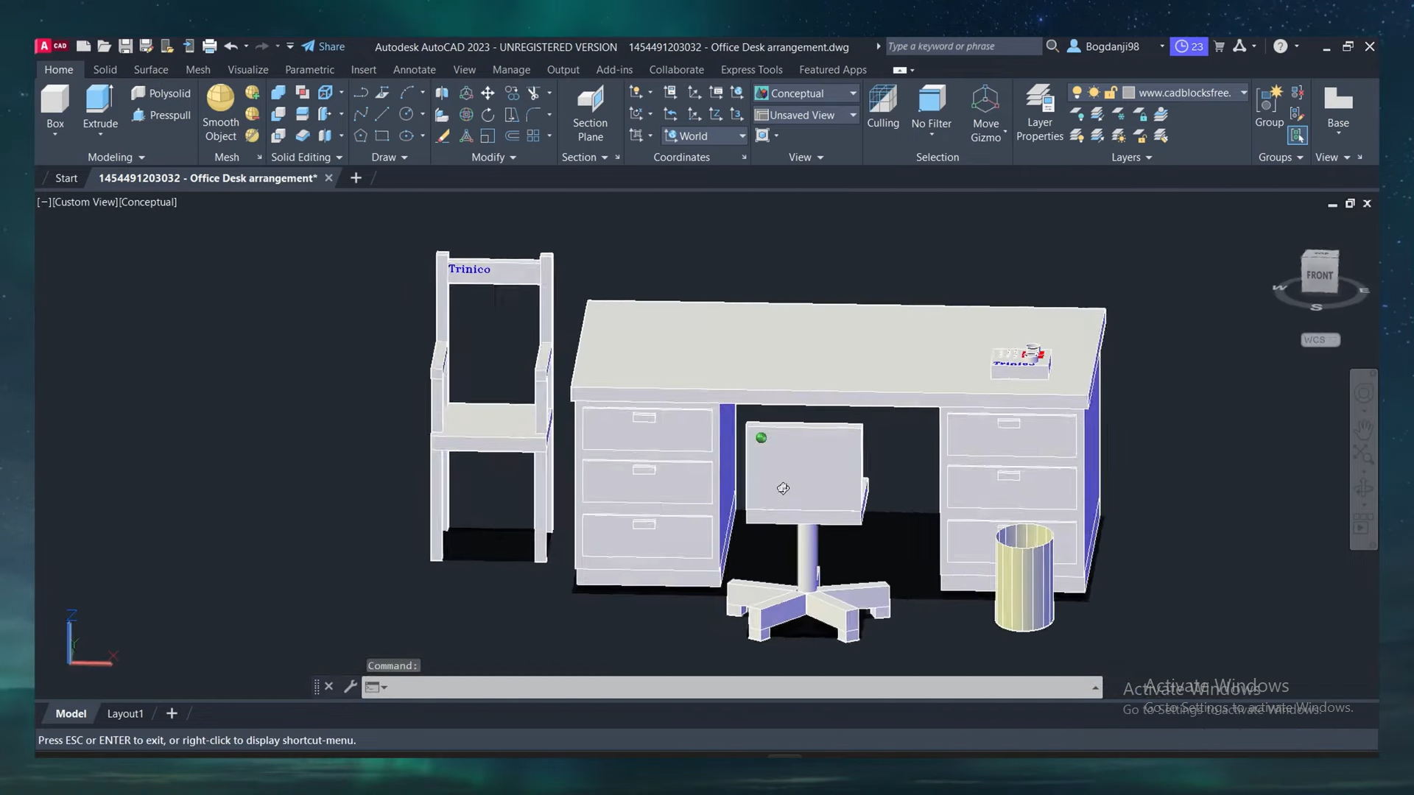
Task: Toggle Group Selection on/off button
Action: (1297, 135)
